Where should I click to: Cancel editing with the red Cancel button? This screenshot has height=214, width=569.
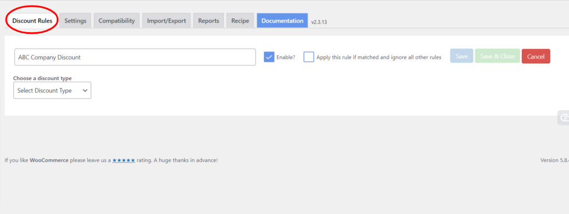(536, 56)
